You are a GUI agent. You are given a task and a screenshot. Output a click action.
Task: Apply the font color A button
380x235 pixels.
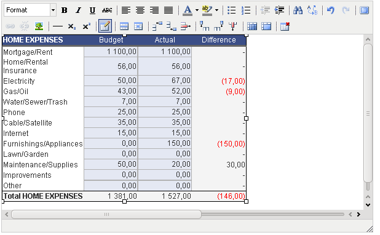tap(188, 10)
